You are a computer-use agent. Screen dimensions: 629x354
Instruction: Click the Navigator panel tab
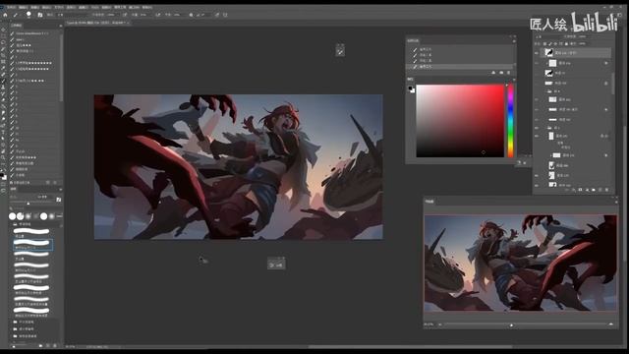429,202
